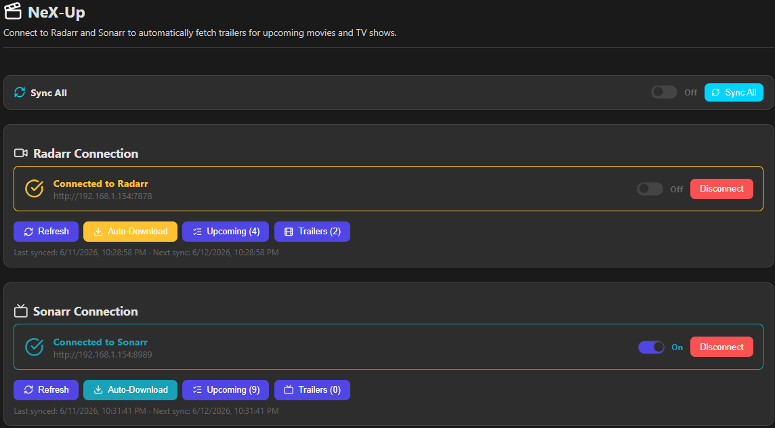Turn off the Sonarr connection toggle
This screenshot has width=775, height=428.
click(652, 347)
